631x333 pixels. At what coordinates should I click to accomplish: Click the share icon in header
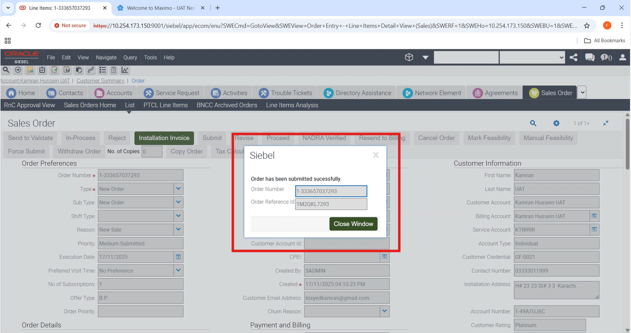574,57
